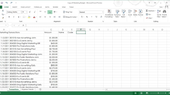Click the Decrease Indent icon
The image size is (170, 95).
(x=55, y=17)
